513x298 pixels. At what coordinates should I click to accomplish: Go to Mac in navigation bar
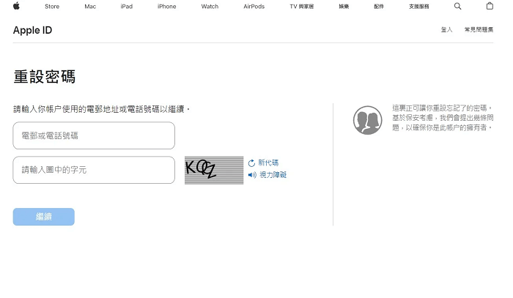click(90, 6)
